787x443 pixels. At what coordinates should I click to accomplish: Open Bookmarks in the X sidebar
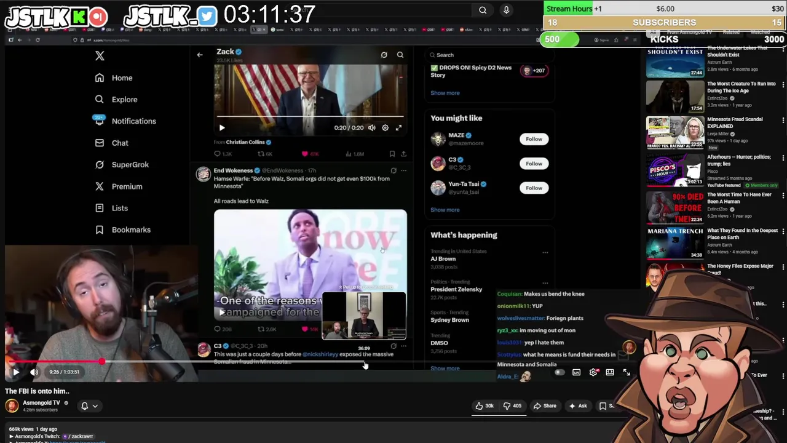click(122, 229)
